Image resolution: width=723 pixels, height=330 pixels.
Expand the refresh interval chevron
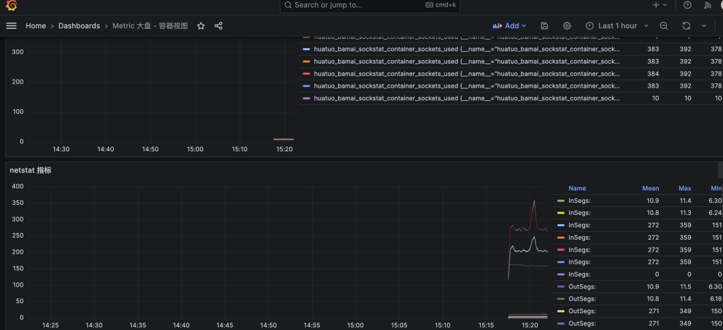(x=704, y=25)
